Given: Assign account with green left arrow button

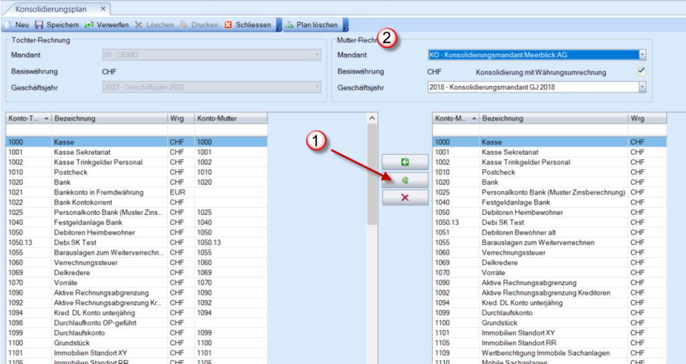Looking at the screenshot, I should (405, 162).
